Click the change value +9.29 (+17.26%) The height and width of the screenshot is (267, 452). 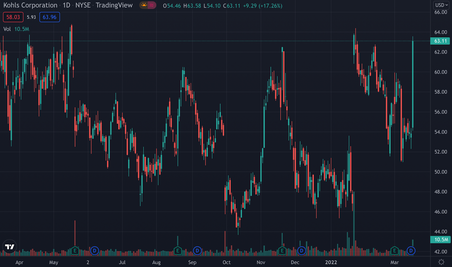[x=263, y=6]
